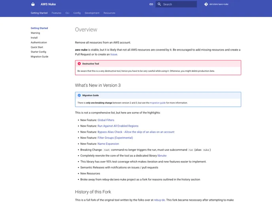Click the Destructive Tool admonition title

[91, 64]
